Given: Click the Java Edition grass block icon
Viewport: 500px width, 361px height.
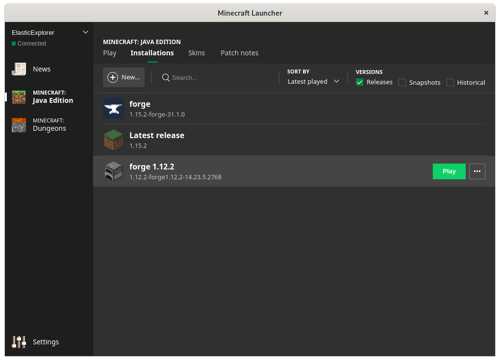Looking at the screenshot, I should click(x=19, y=97).
